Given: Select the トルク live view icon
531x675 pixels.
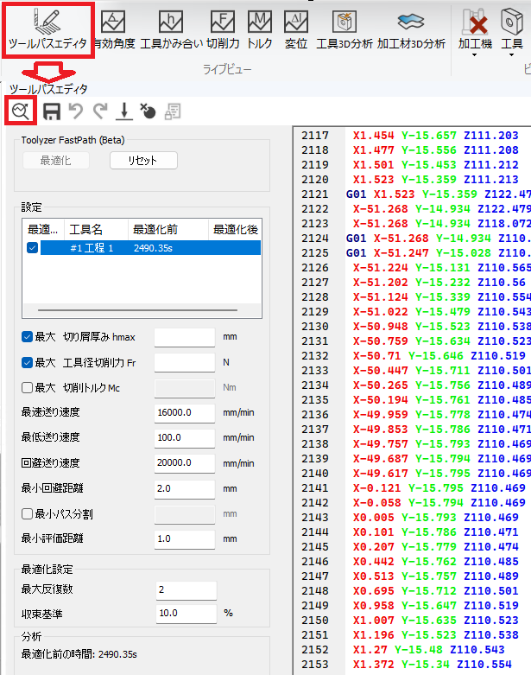Looking at the screenshot, I should pos(259,22).
